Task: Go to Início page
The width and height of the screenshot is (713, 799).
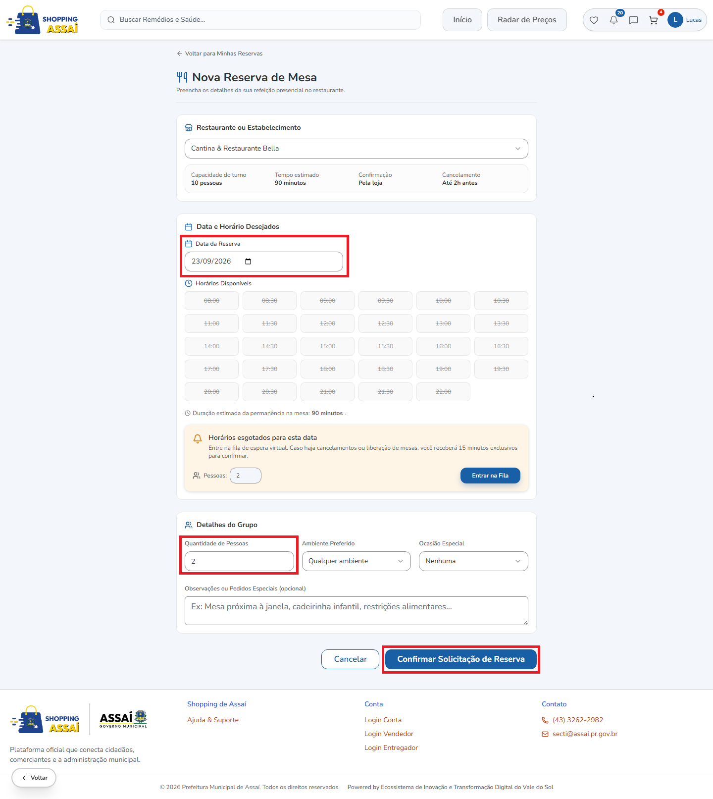Action: pos(462,20)
